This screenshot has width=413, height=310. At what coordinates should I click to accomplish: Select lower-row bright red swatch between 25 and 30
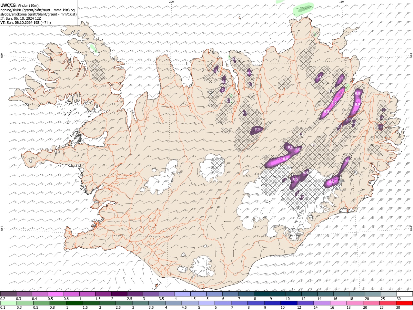pyautogui.click(x=404, y=303)
